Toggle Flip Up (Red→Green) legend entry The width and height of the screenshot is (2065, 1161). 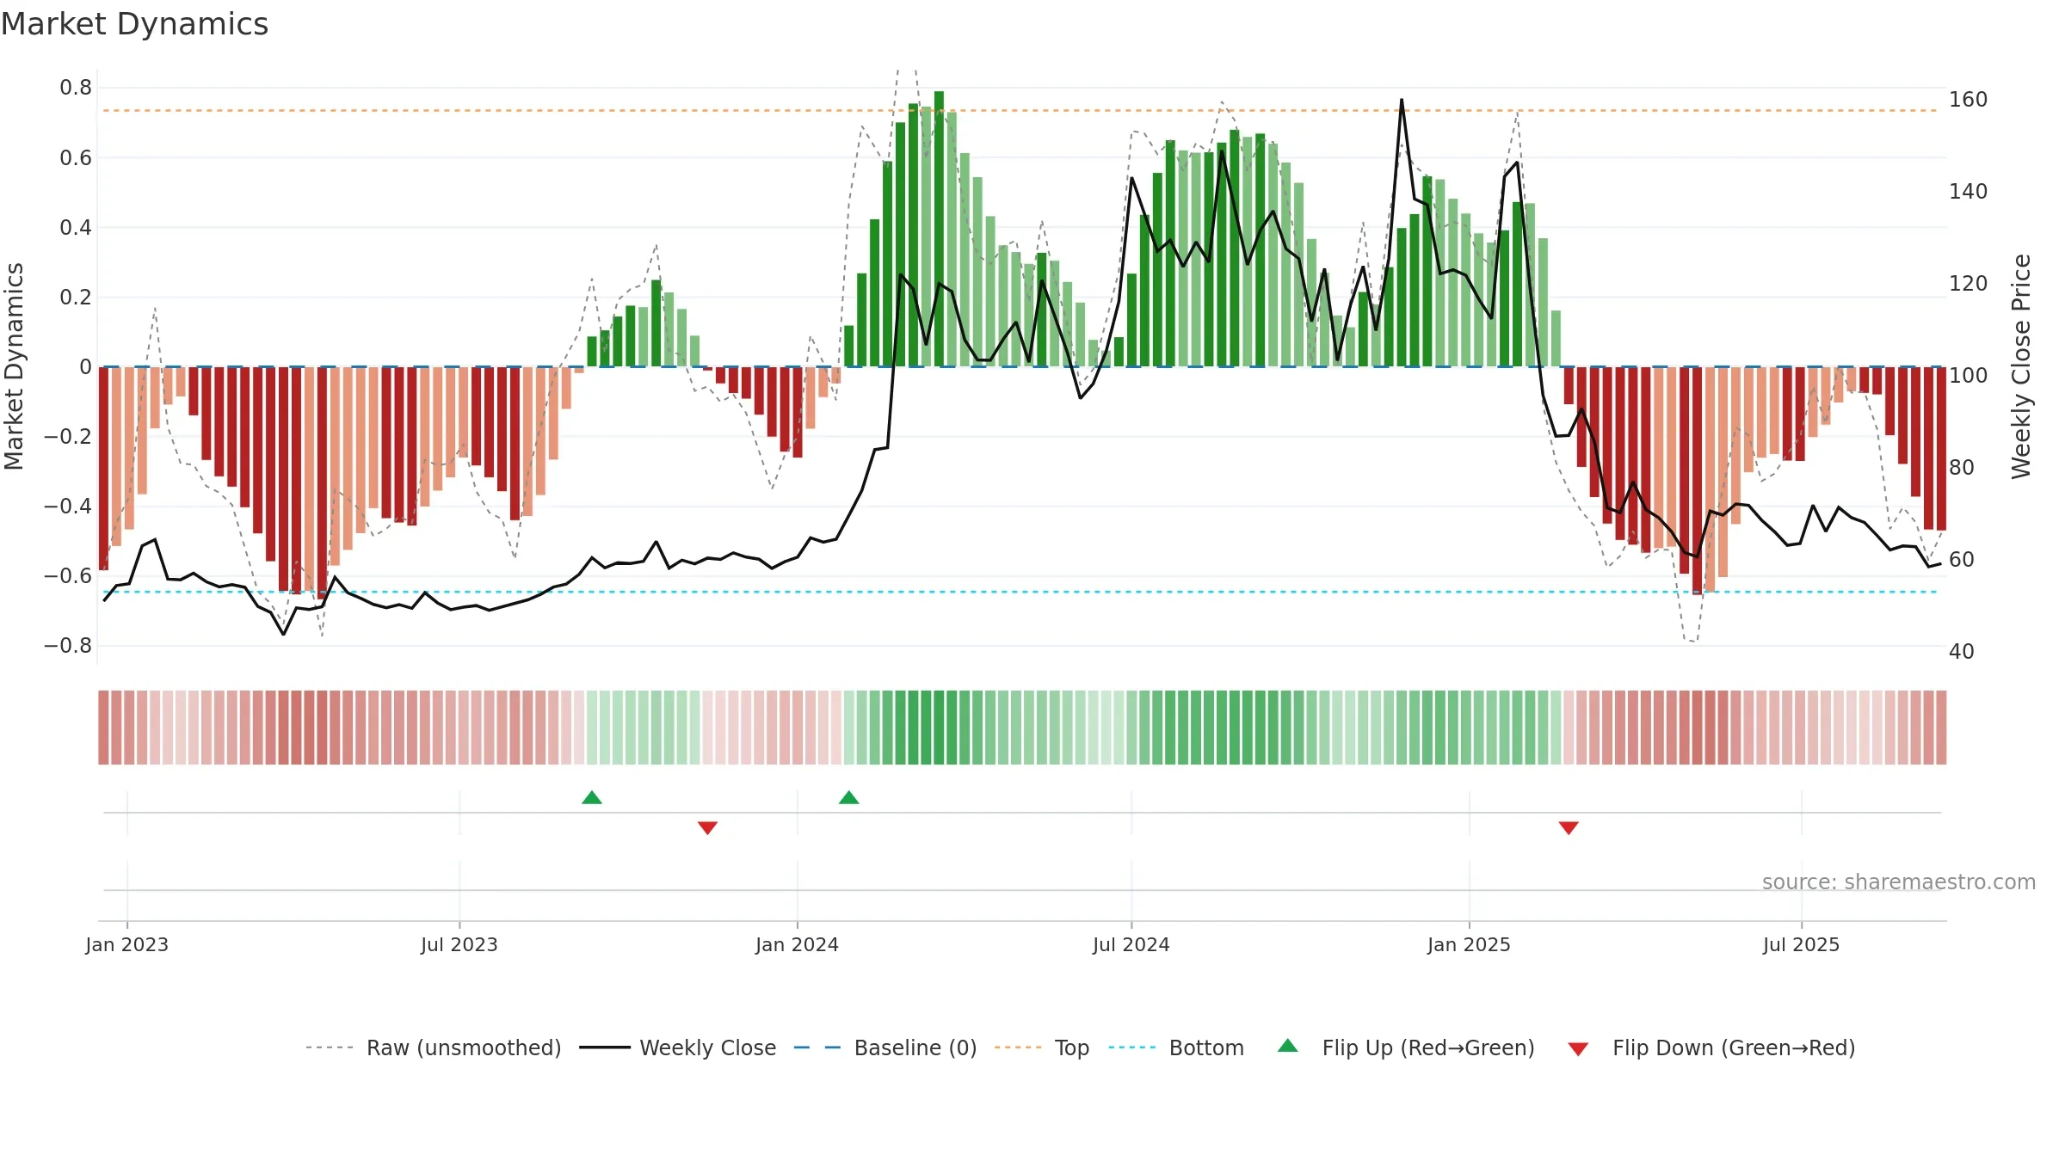(x=1406, y=1047)
